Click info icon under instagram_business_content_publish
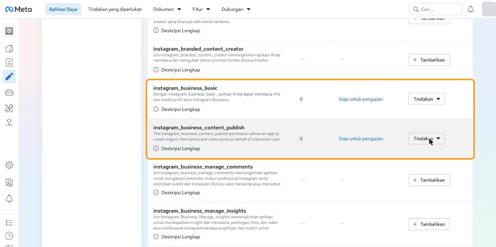This screenshot has width=496, height=247. pos(156,149)
